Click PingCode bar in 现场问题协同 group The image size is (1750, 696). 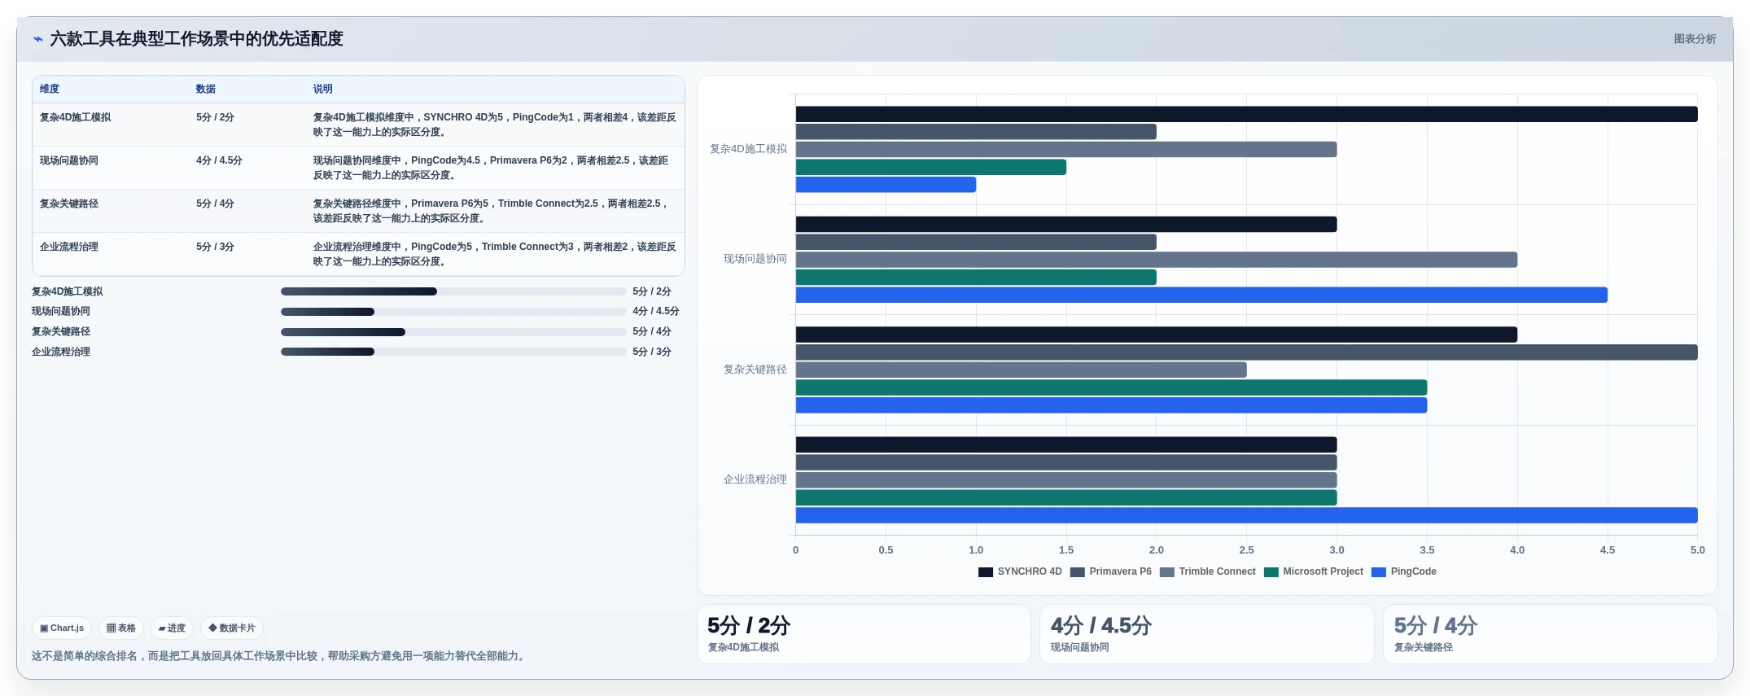coord(1201,295)
